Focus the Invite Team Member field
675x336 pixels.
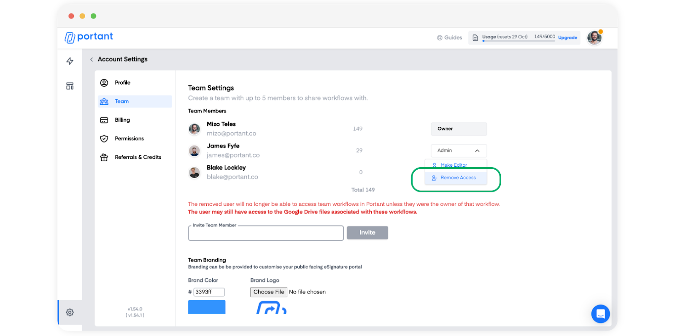pos(266,233)
